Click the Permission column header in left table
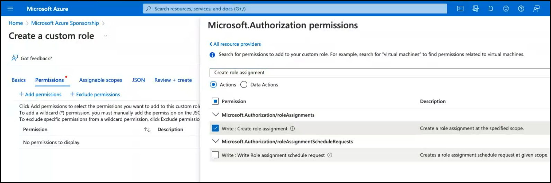This screenshot has height=183, width=551. 35,130
